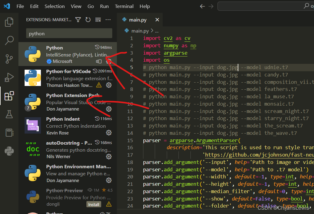Click the VS Code logo icon

click(7, 6)
